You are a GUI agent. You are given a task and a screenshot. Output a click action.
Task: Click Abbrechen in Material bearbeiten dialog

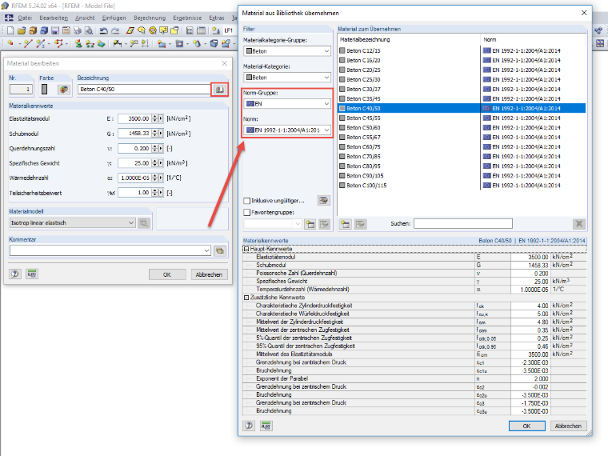coord(209,274)
